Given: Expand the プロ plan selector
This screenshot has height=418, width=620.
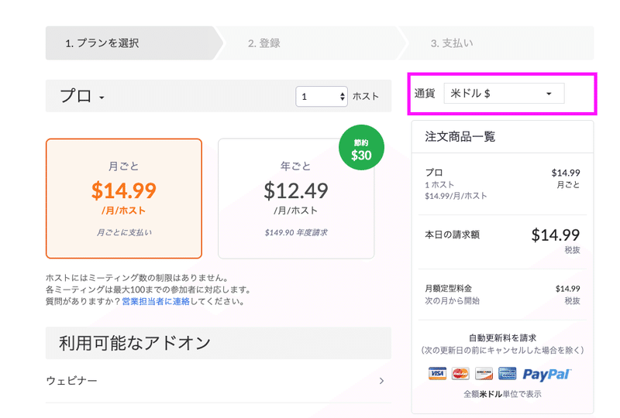Looking at the screenshot, I should [x=82, y=96].
